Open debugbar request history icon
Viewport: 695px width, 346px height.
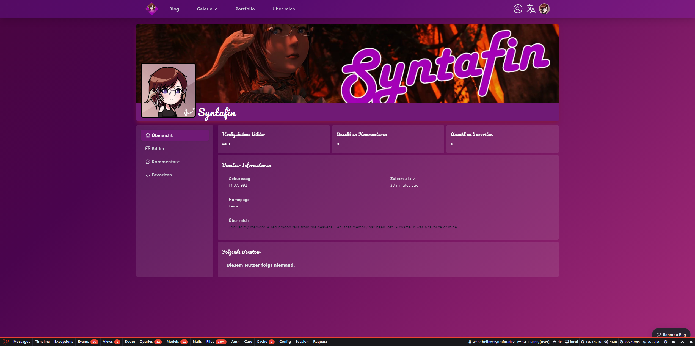coord(666,342)
